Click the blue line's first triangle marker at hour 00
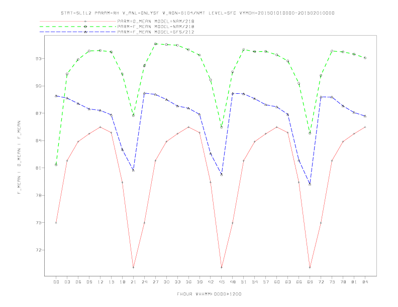Image resolution: width=398 pixels, height=307 pixels. point(56,96)
